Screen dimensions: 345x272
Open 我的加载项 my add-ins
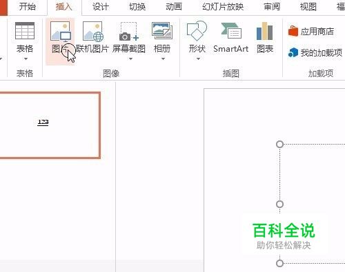315,52
